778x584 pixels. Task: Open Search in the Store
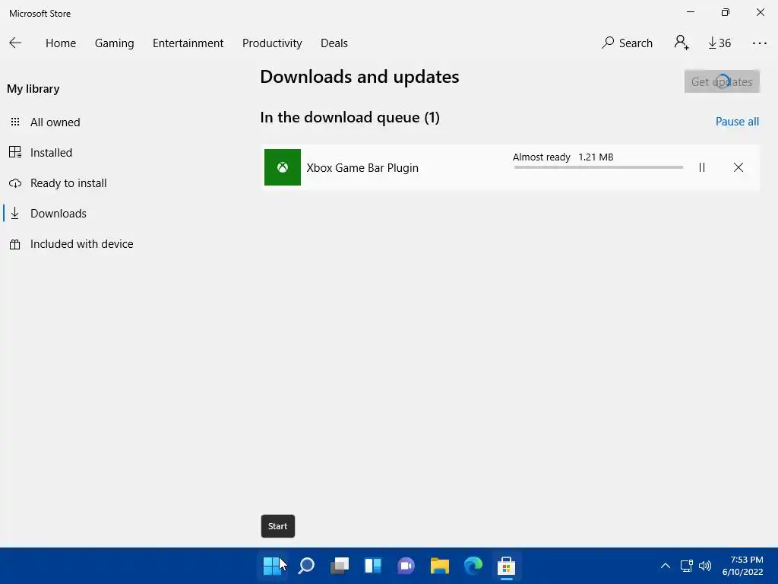[x=627, y=43]
